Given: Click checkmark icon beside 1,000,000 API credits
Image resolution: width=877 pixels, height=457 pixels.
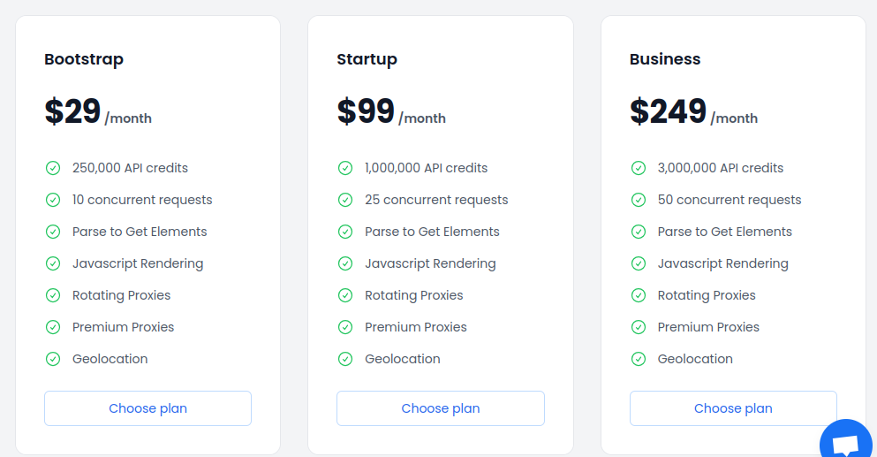Looking at the screenshot, I should click(x=345, y=168).
